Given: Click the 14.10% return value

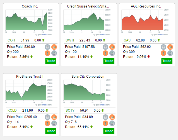Looking at the screenshot, I should 83,57.
